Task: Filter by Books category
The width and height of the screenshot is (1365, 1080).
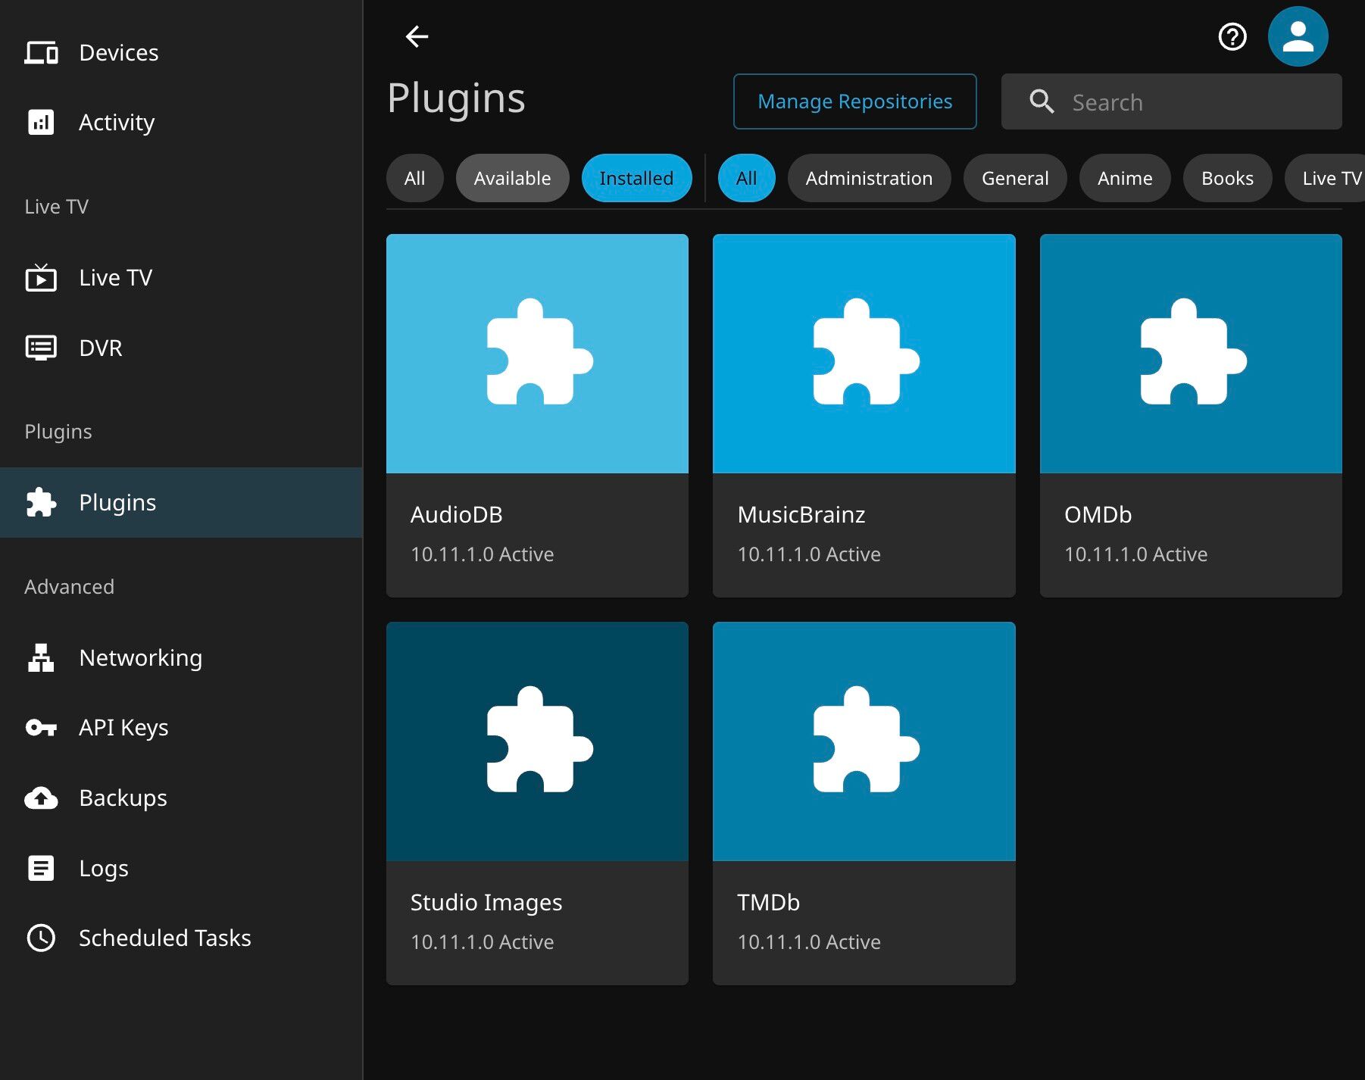Action: pos(1227,178)
